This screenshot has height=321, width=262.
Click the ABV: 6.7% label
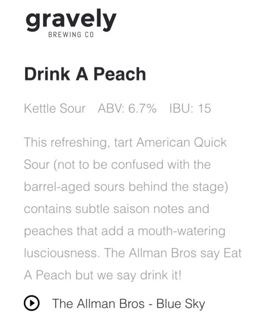pos(127,109)
